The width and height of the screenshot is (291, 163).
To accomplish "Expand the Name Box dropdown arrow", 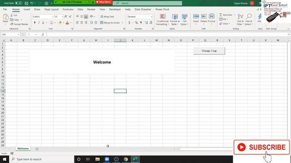I will click(18, 34).
